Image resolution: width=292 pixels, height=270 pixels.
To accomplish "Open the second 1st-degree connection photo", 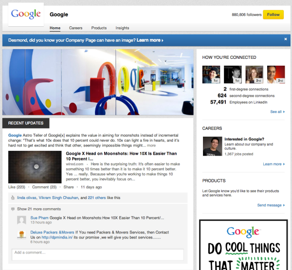I will coord(233,74).
